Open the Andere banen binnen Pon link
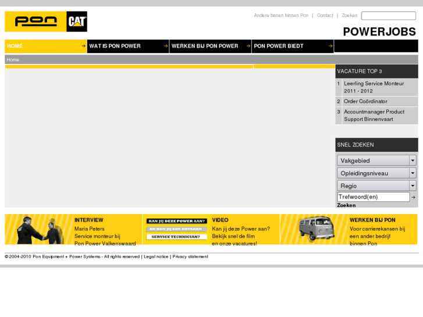The image size is (423, 317). click(281, 15)
